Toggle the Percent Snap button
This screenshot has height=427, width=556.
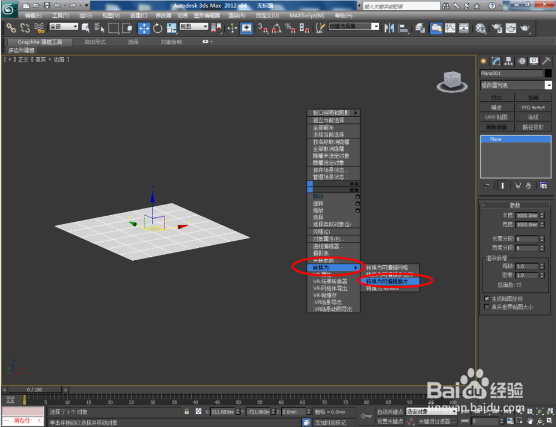(x=290, y=28)
